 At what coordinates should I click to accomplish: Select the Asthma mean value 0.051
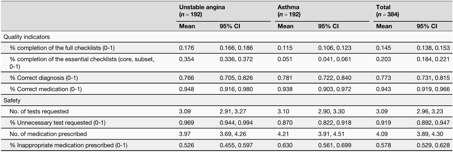285,59
